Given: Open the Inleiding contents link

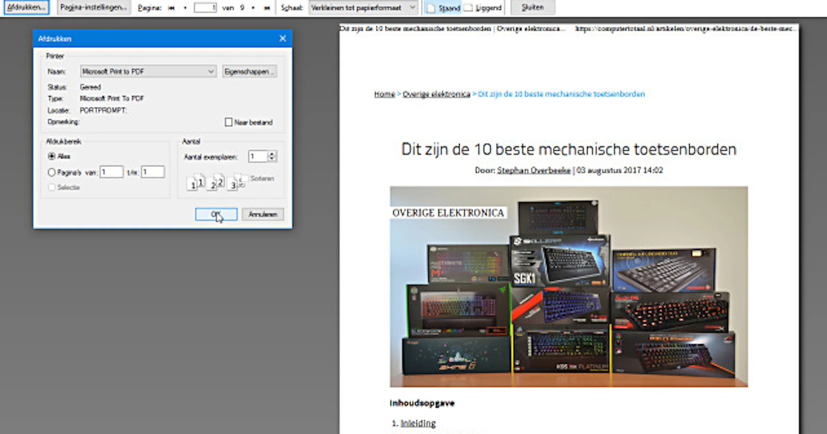Looking at the screenshot, I should (418, 423).
